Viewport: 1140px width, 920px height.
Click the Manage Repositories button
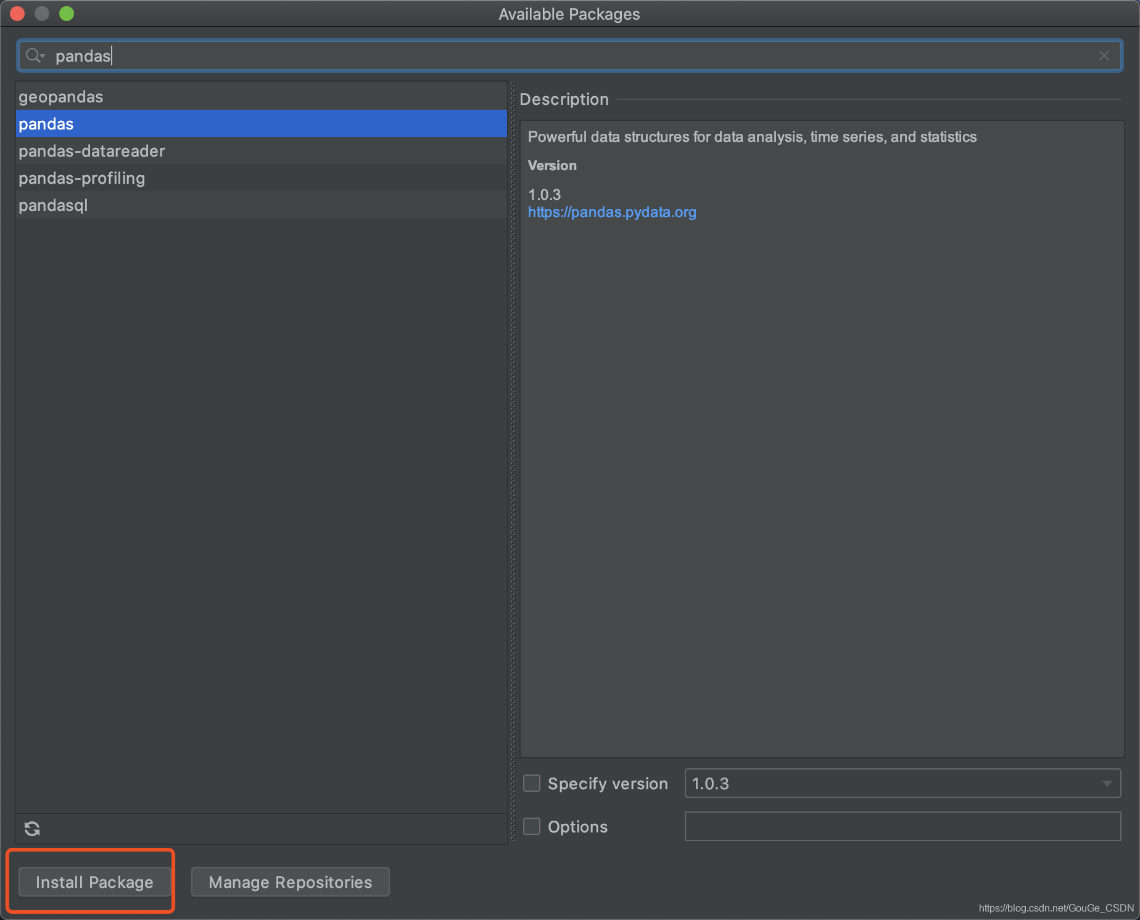coord(290,882)
